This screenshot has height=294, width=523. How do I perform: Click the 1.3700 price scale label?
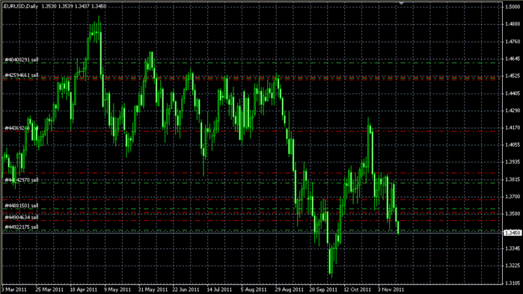513,197
